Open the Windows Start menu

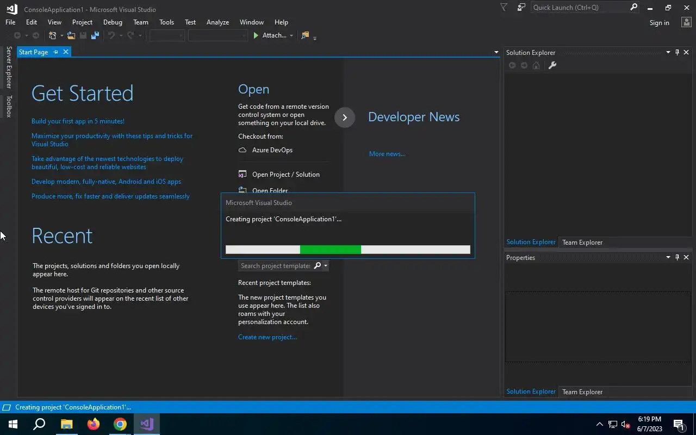(13, 424)
